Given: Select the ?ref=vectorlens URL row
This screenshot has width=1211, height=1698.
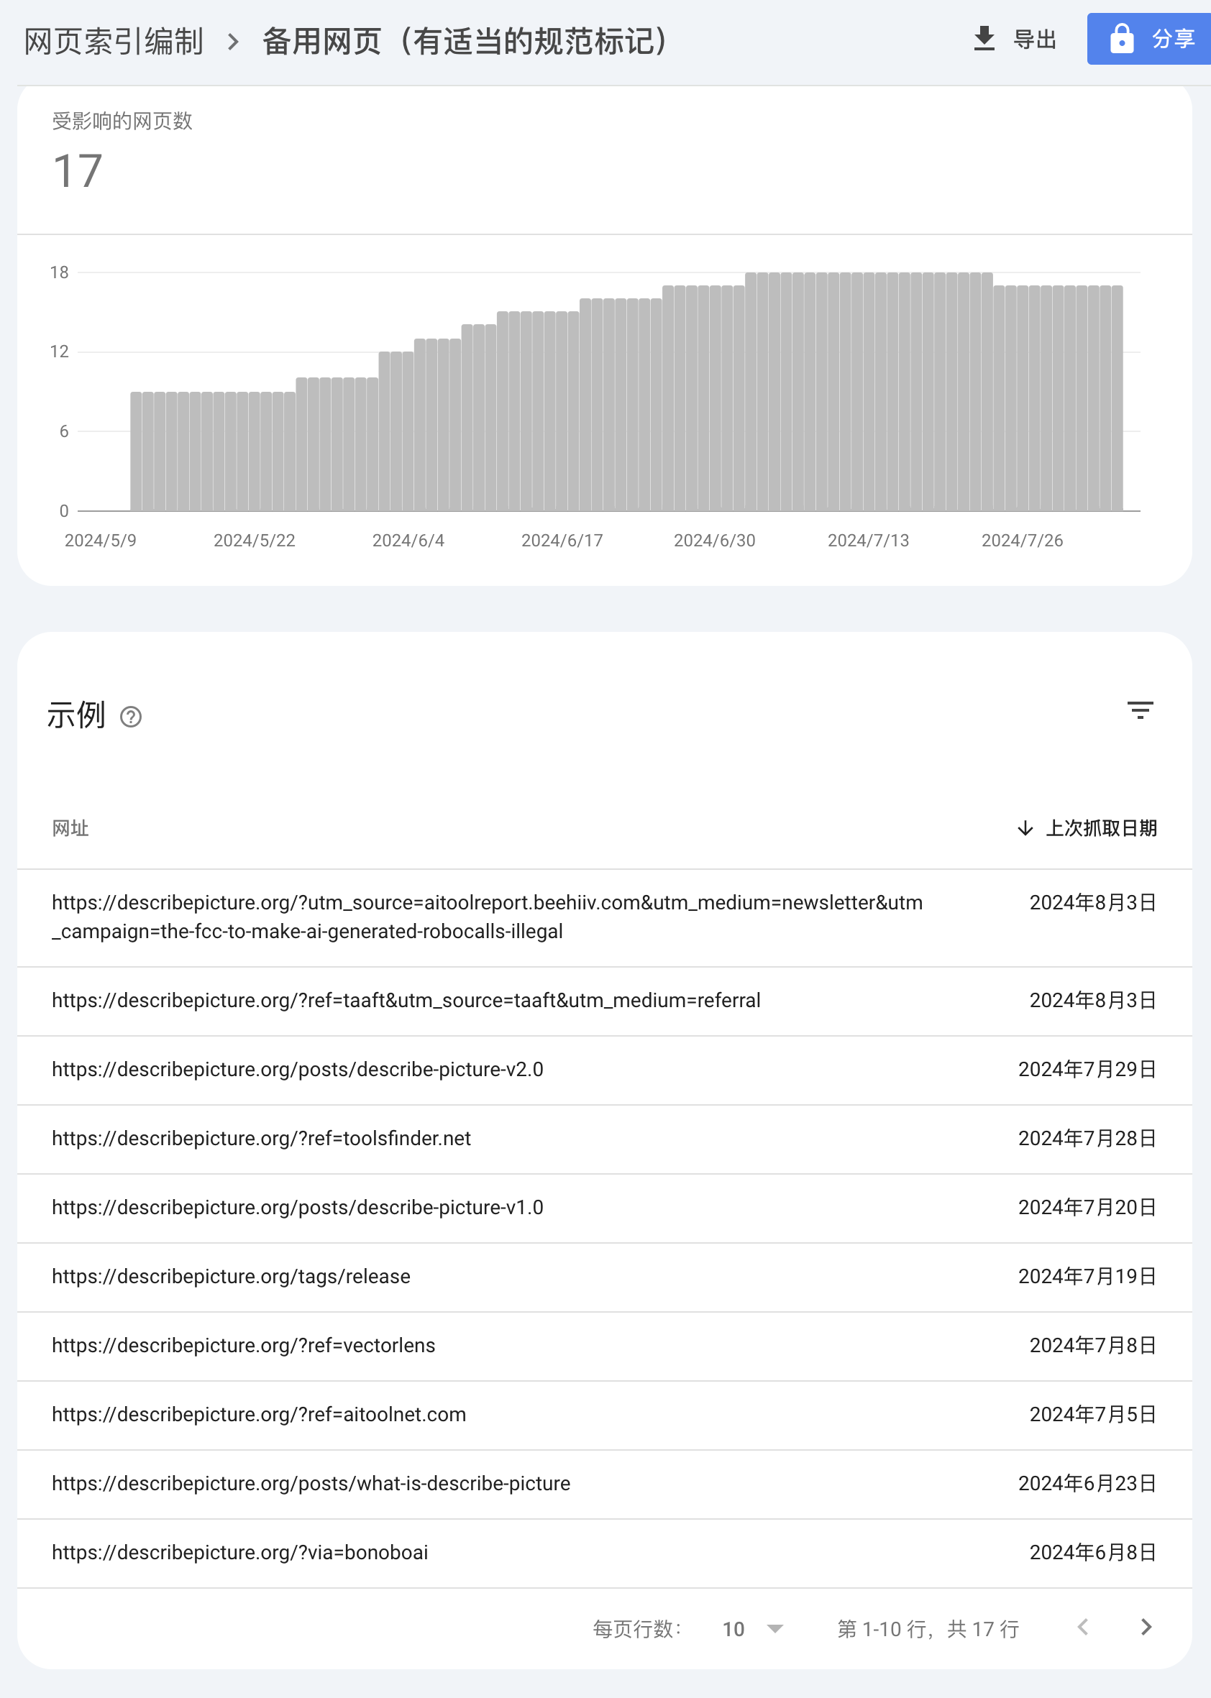Looking at the screenshot, I should click(x=604, y=1346).
